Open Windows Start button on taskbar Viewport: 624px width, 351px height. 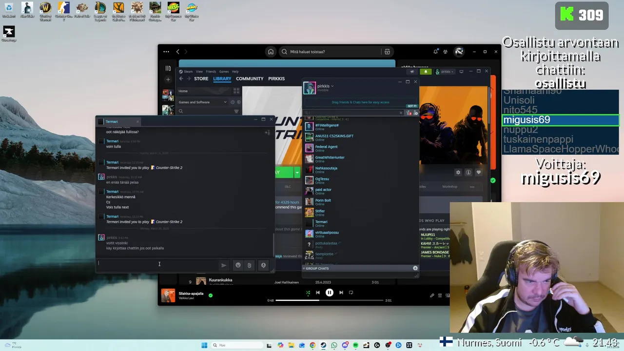click(204, 345)
